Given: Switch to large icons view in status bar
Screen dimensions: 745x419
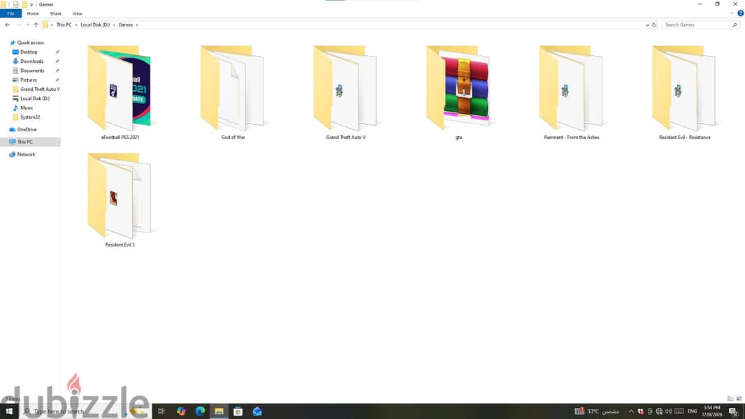Looking at the screenshot, I should point(739,399).
